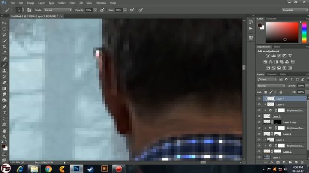Select the Eyedropper tool
309x173 pixels.
pyautogui.click(x=4, y=52)
